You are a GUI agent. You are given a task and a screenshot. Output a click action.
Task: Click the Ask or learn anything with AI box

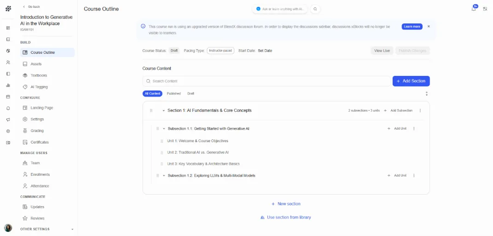[280, 9]
